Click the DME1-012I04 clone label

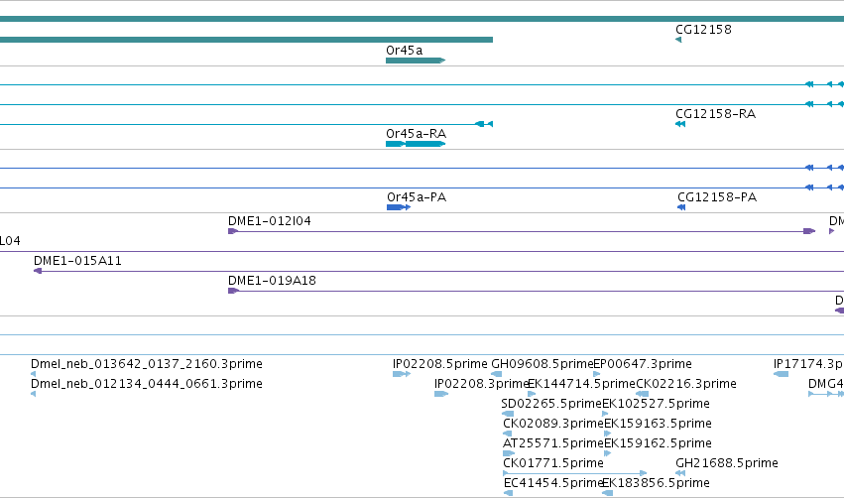(270, 221)
